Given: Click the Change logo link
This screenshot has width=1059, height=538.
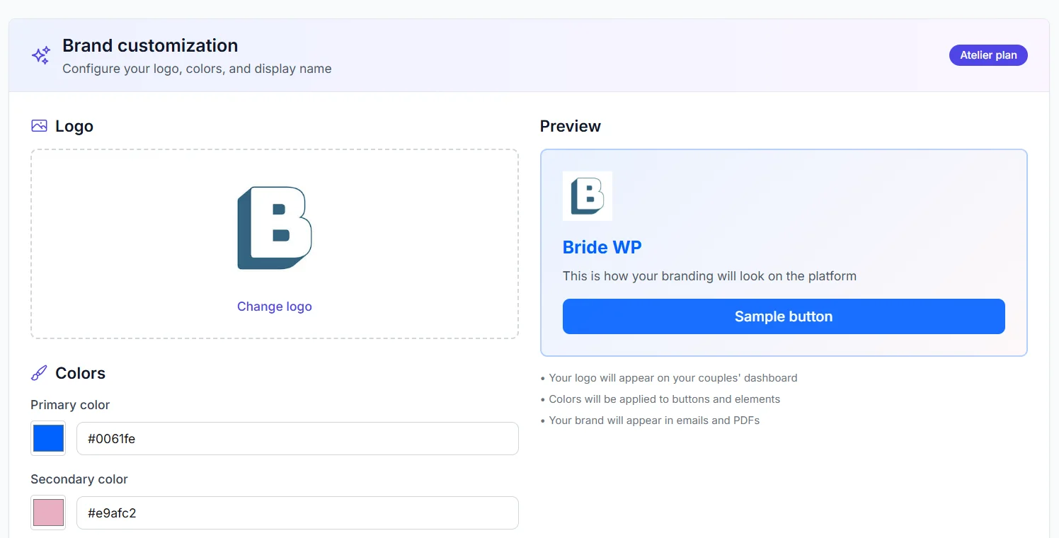Looking at the screenshot, I should 275,307.
